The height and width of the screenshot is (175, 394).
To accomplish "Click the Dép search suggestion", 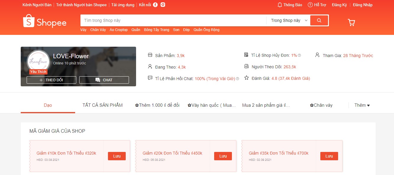I will tap(186, 30).
